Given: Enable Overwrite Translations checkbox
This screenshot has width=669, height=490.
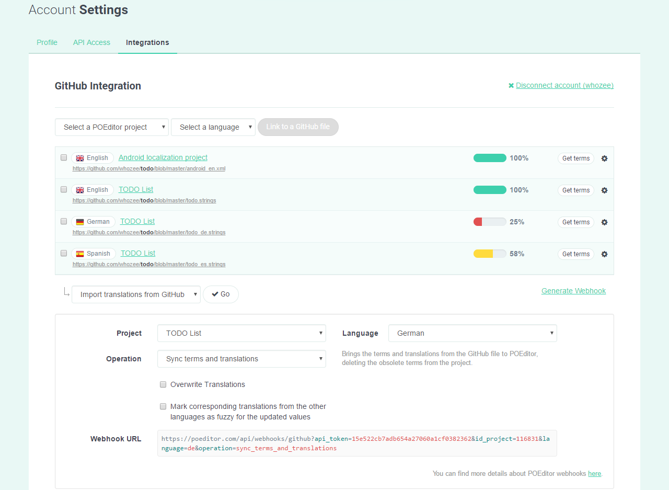Looking at the screenshot, I should pos(163,384).
